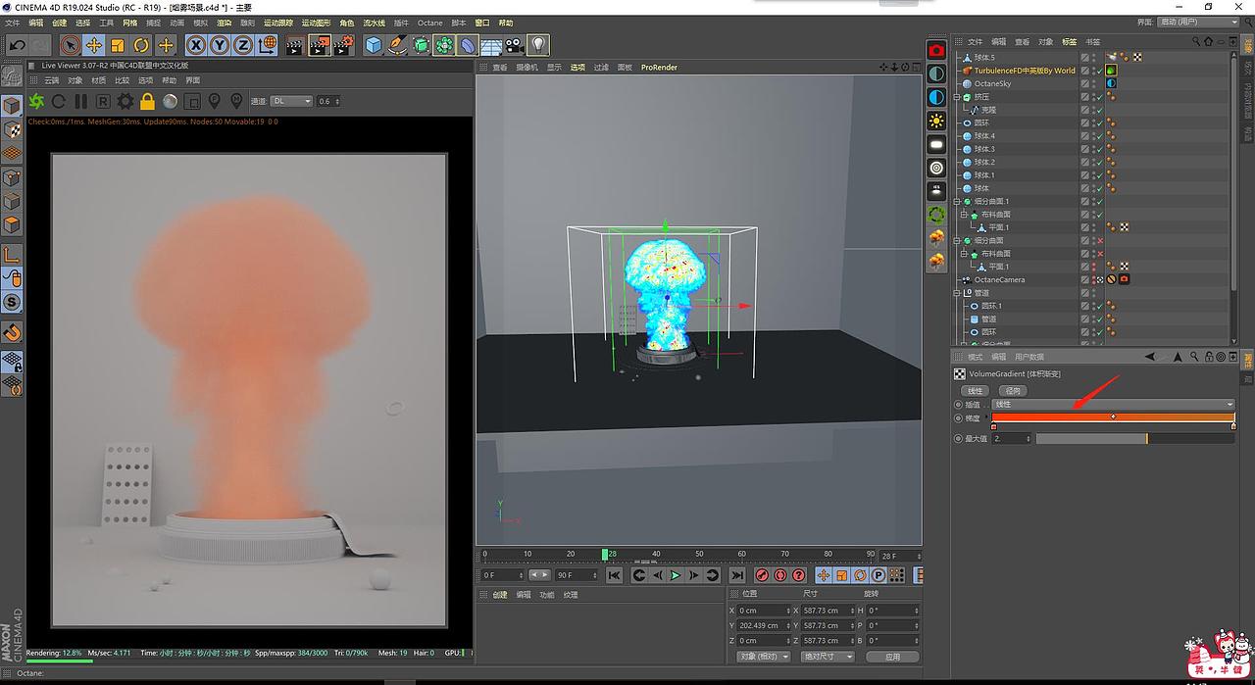Select OctaneSky in object tree
This screenshot has width=1255, height=685.
[992, 83]
